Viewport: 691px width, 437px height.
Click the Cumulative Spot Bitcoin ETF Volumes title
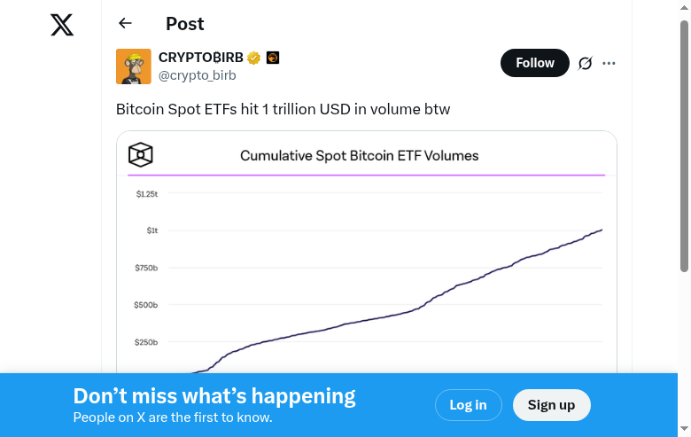point(359,156)
